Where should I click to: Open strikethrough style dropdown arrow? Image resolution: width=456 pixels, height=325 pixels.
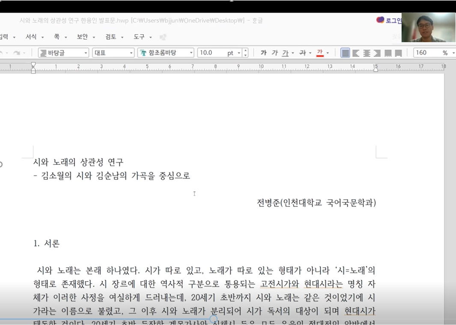310,53
